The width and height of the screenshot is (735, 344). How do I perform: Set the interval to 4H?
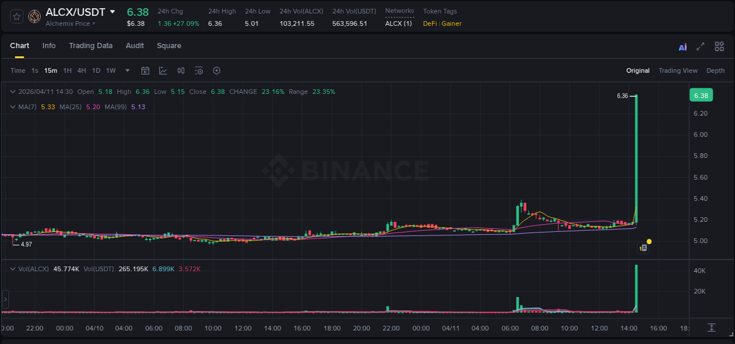click(x=82, y=70)
